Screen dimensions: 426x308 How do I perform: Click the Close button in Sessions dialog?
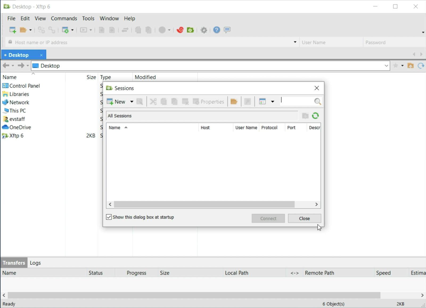point(304,218)
